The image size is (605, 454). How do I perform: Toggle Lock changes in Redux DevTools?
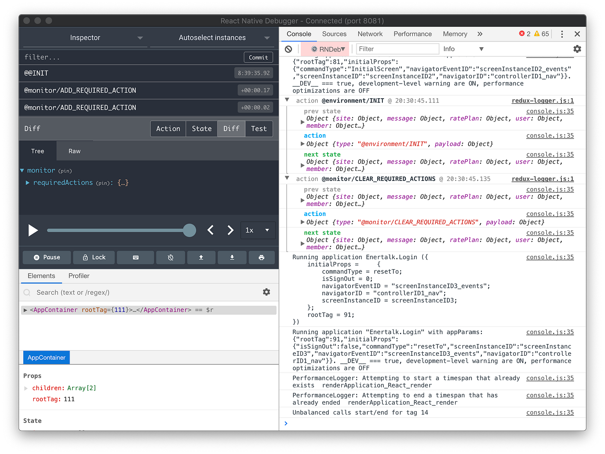pos(94,257)
